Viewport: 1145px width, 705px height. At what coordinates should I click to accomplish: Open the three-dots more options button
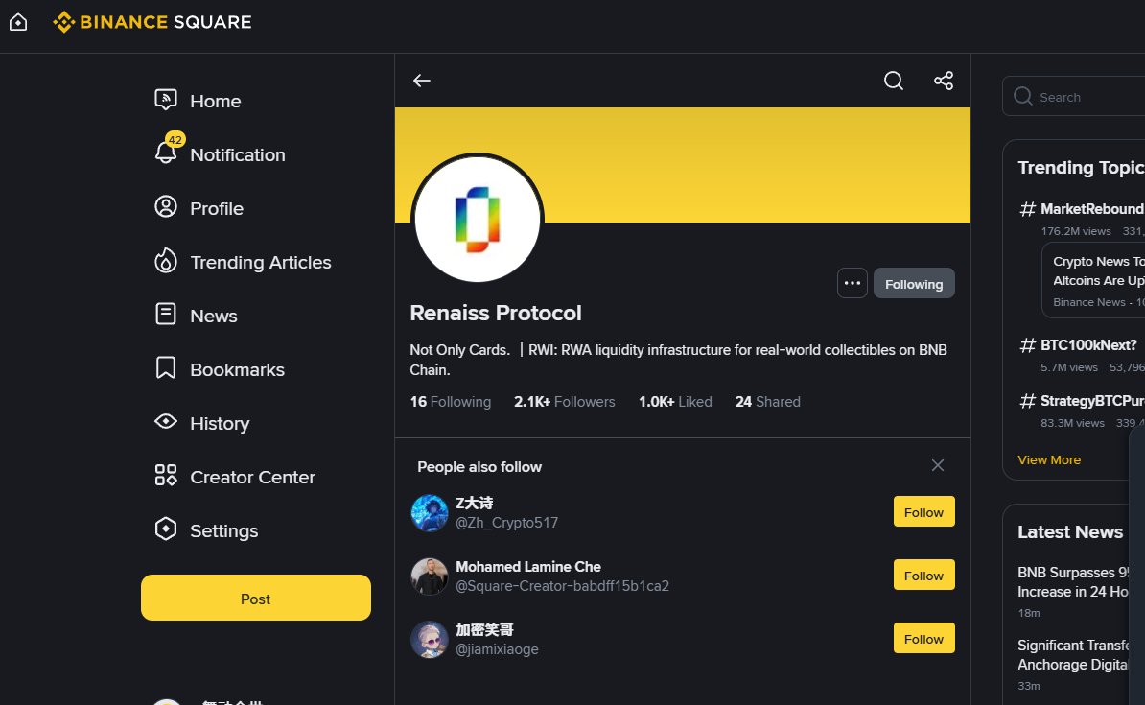pos(853,284)
